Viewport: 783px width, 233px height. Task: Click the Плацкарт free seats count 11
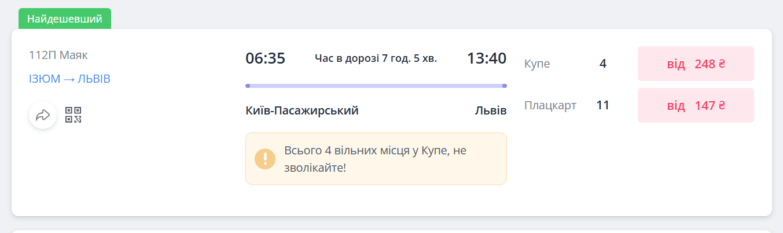coord(603,105)
